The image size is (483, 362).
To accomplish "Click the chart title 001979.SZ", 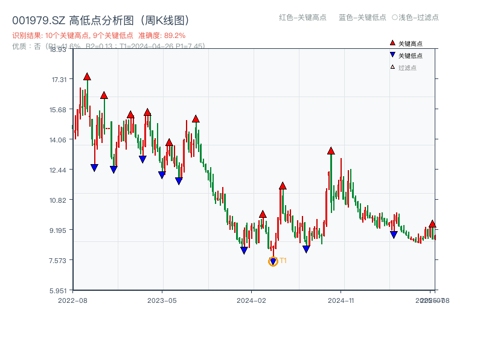I will [x=37, y=19].
